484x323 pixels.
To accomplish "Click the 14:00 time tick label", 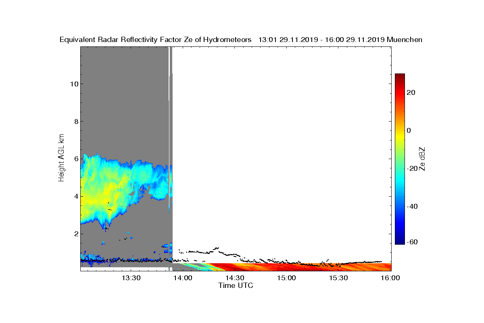I will point(183,278).
